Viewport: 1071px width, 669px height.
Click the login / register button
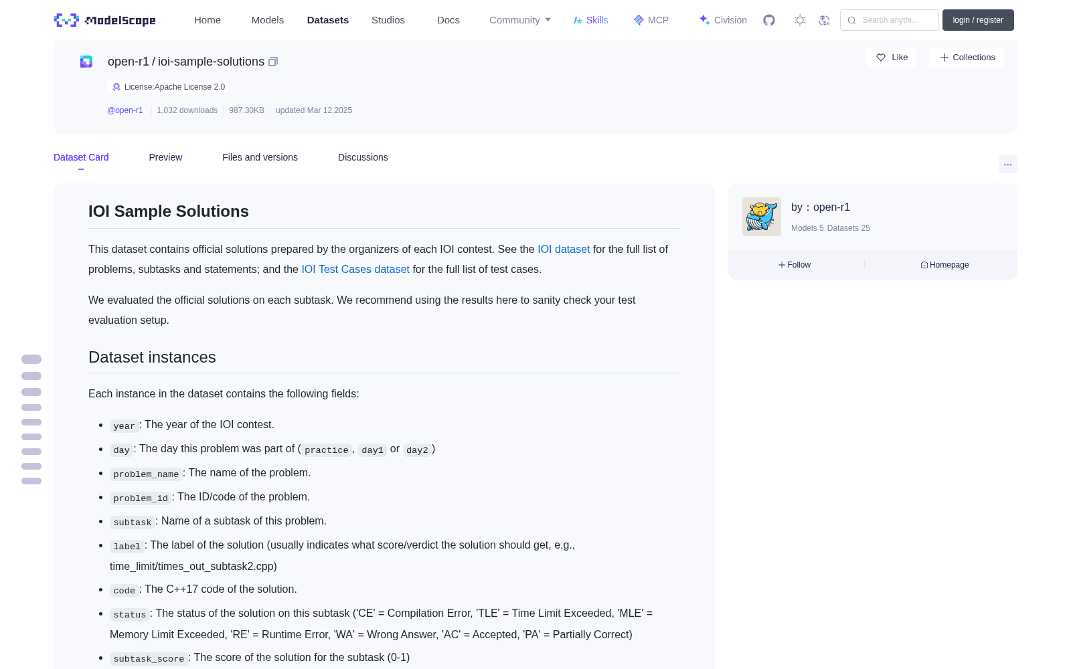[978, 20]
